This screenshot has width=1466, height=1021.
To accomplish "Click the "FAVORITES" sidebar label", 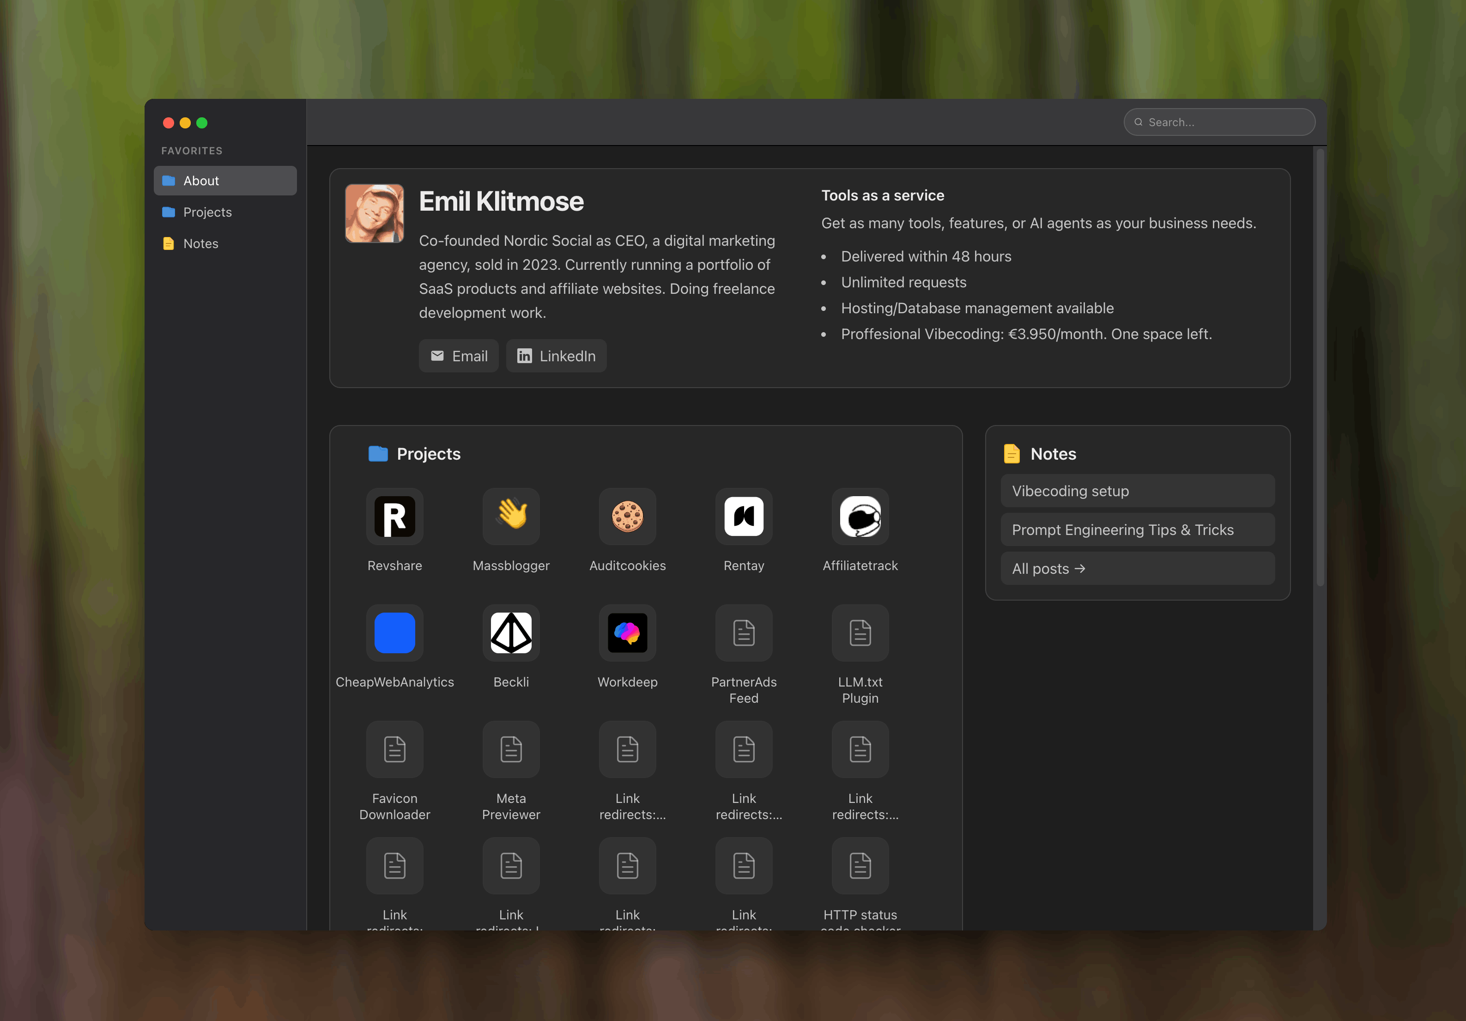I will (x=192, y=151).
